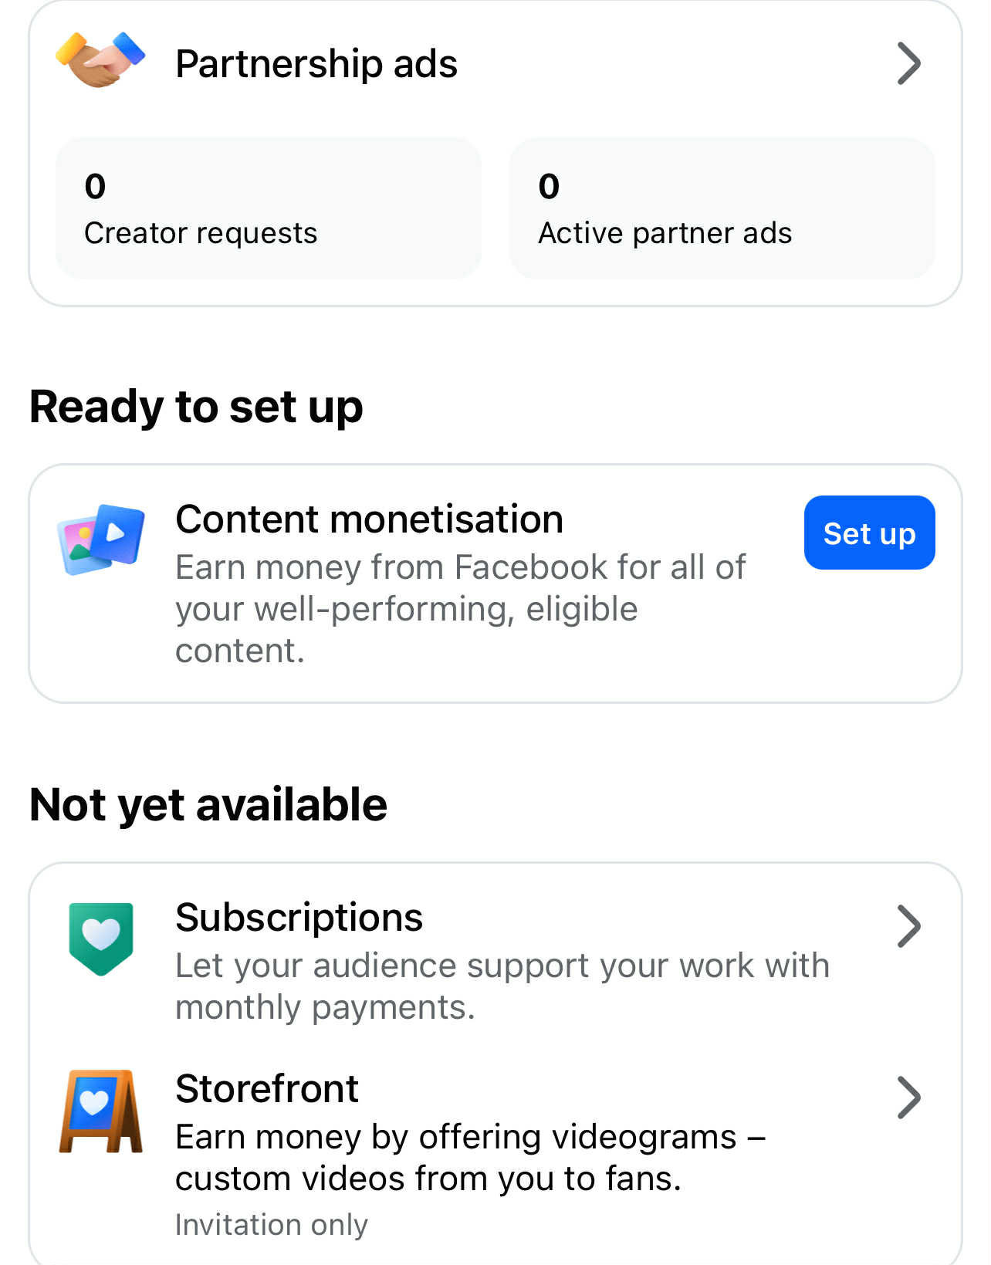Tap the Subscriptions monthly payments description
The image size is (991, 1265).
coord(502,986)
